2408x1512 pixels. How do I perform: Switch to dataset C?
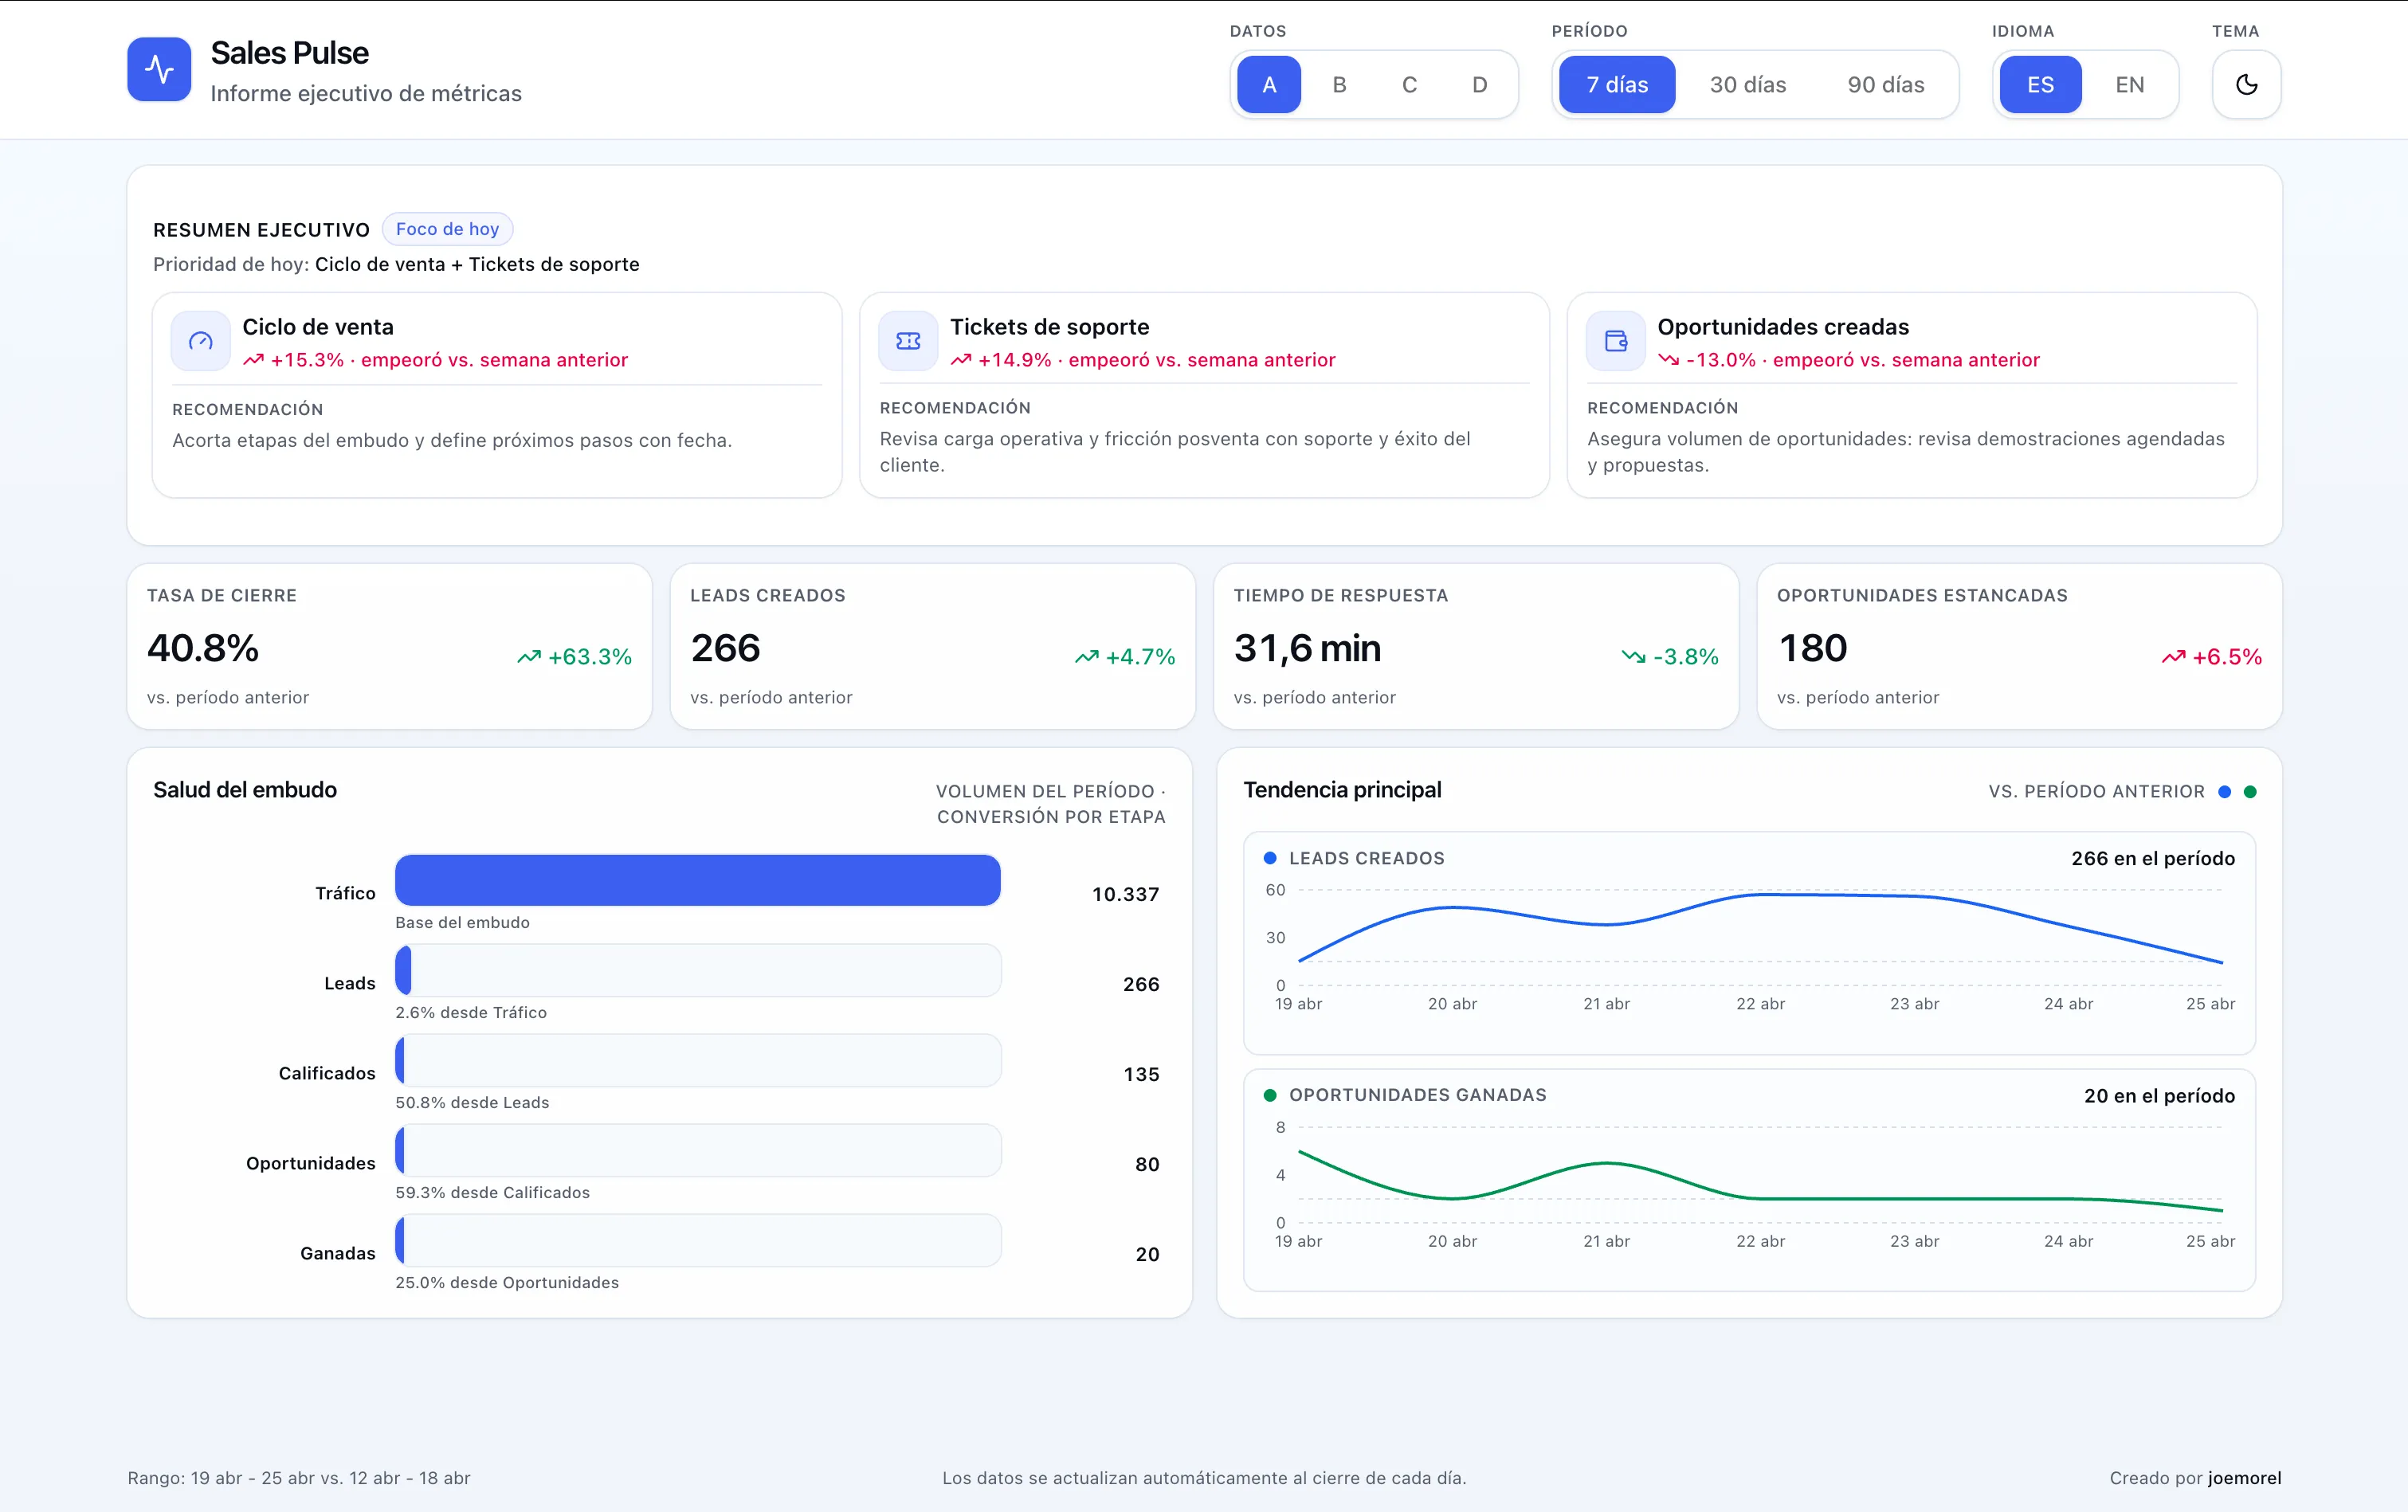(x=1409, y=85)
